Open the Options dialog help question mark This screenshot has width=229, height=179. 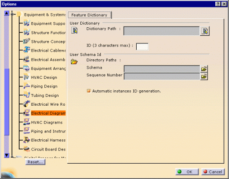218,4
